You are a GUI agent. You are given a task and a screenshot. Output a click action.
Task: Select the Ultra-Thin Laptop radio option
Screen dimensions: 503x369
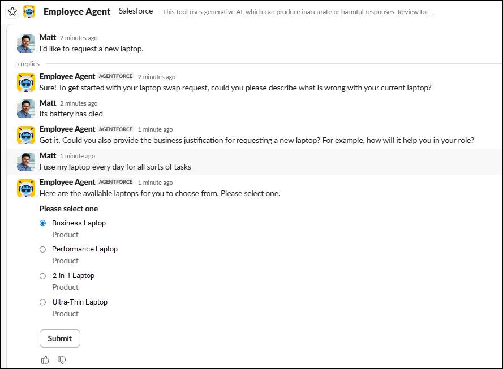point(42,302)
